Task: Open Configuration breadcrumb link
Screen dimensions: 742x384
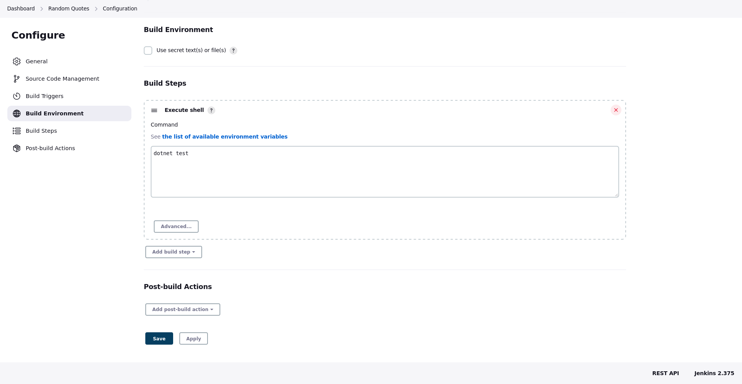Action: 120,8
